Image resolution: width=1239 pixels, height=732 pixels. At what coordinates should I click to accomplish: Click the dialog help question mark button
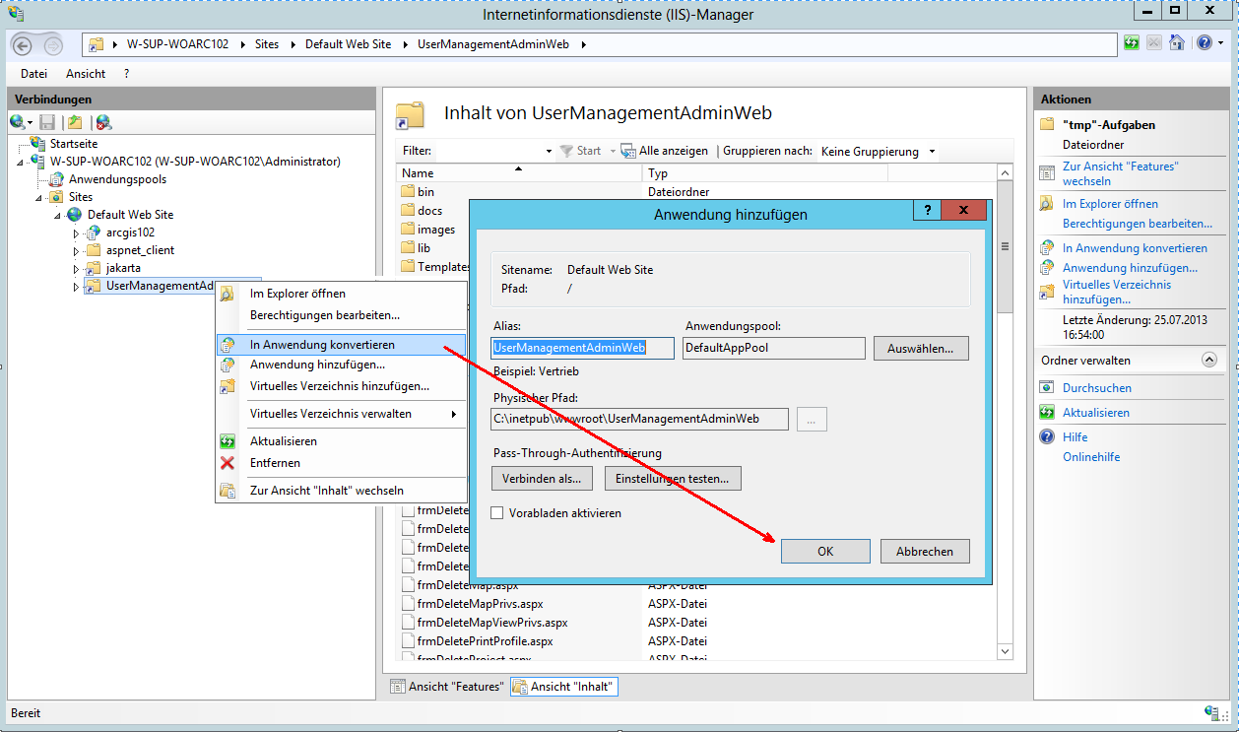(927, 211)
